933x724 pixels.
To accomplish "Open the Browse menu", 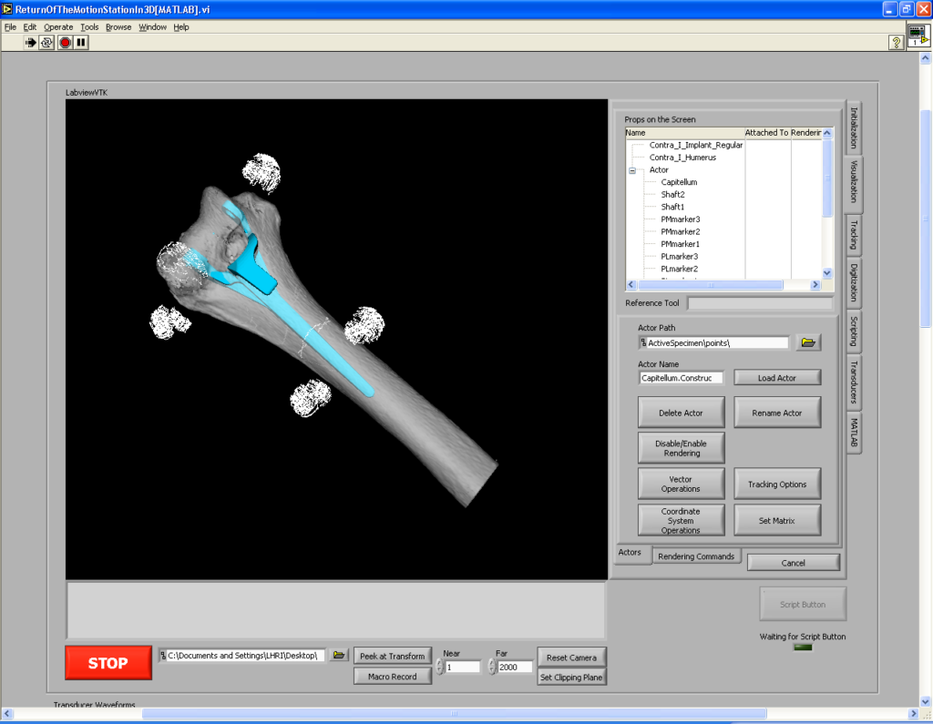I will (x=118, y=27).
